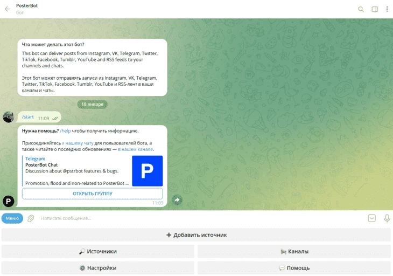
Task: Follow the 'к нашему чату' link
Action: (78, 143)
